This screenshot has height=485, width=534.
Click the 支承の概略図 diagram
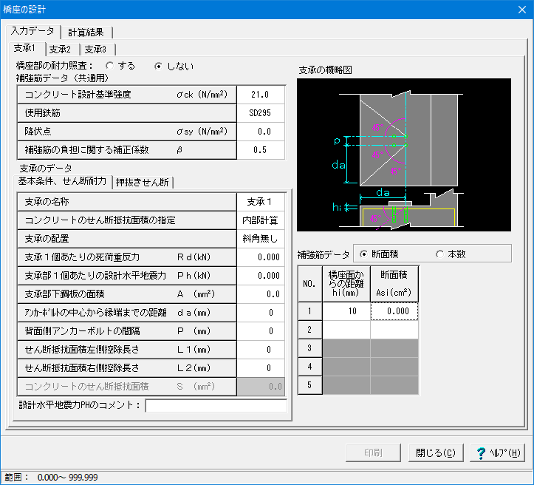point(404,155)
